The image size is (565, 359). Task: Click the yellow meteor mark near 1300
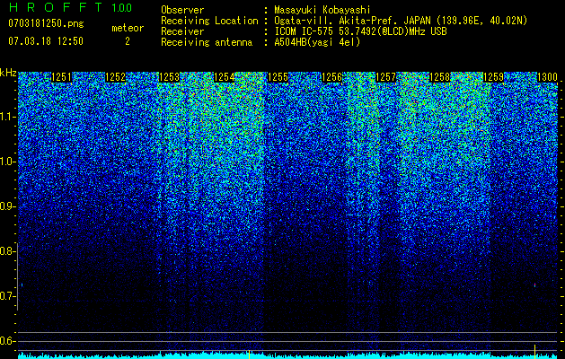(x=534, y=352)
